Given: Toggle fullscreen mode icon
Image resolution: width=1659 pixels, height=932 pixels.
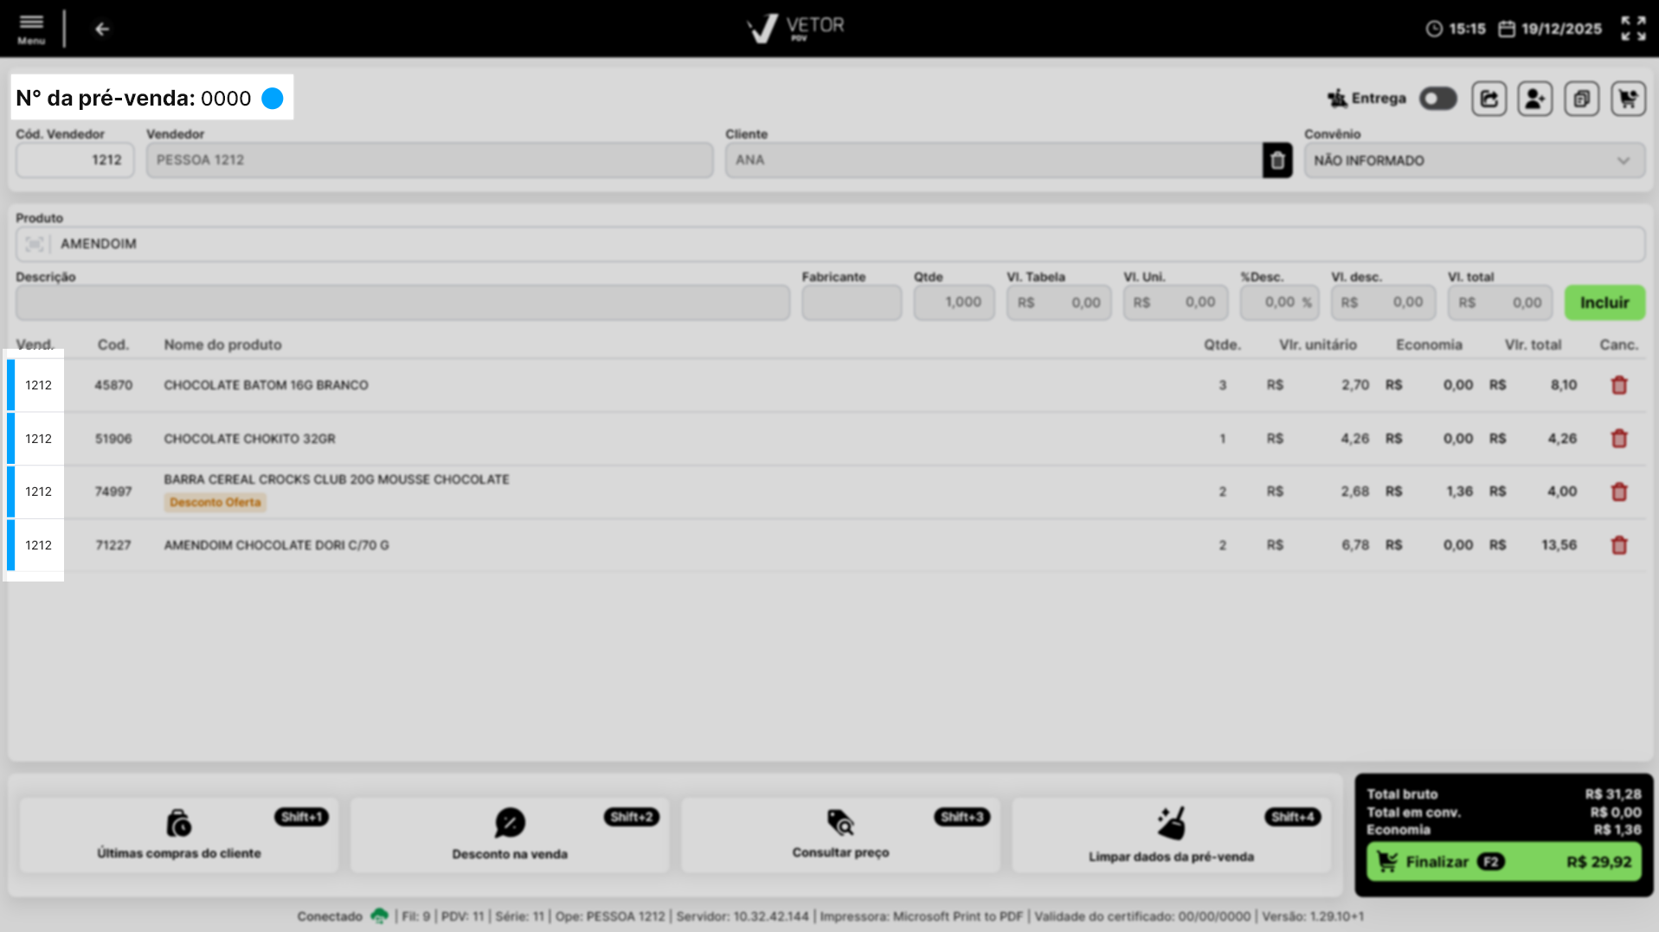Looking at the screenshot, I should click(x=1633, y=29).
